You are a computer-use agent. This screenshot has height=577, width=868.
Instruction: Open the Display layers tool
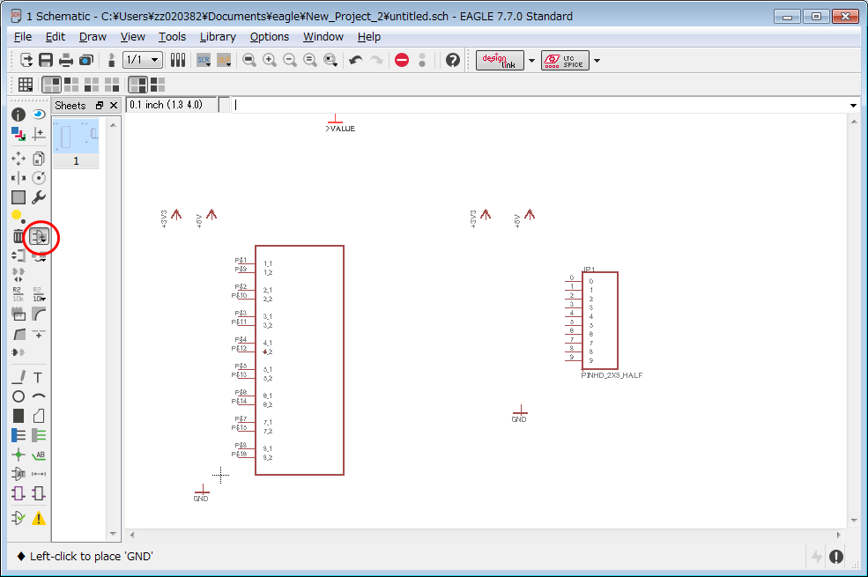point(19,134)
